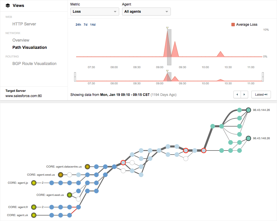Click the Views layers icon

pos(8,5)
